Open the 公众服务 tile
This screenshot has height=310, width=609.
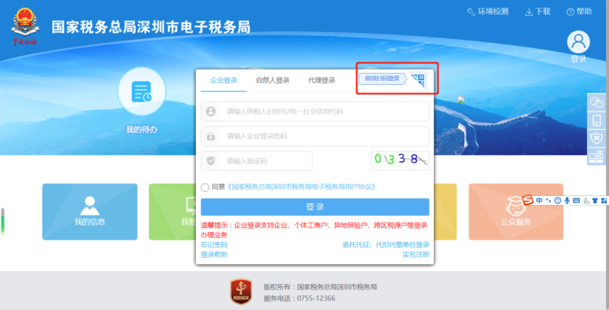516,212
